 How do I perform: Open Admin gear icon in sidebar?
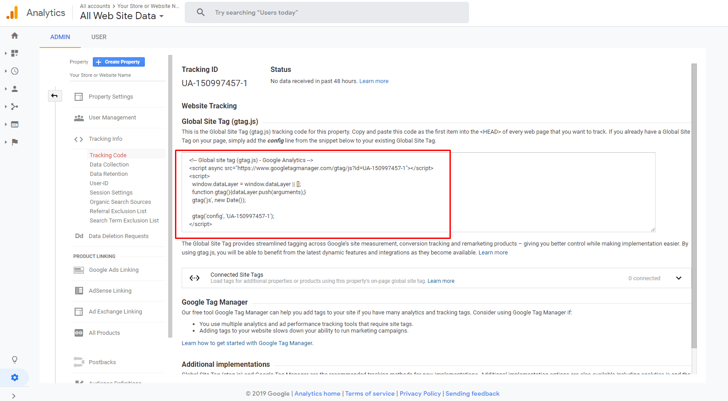tap(15, 377)
